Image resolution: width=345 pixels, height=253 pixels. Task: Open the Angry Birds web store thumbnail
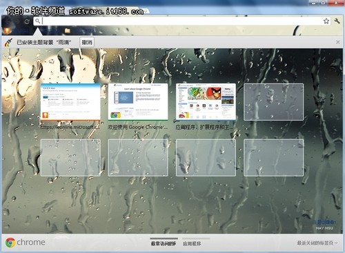[206, 102]
